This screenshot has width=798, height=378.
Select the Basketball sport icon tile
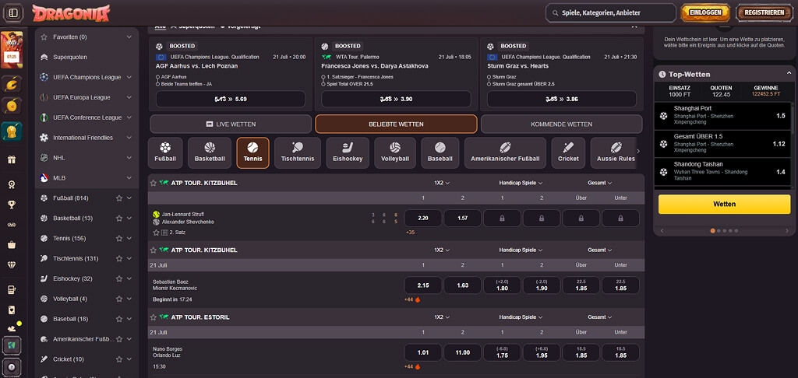[x=210, y=153]
